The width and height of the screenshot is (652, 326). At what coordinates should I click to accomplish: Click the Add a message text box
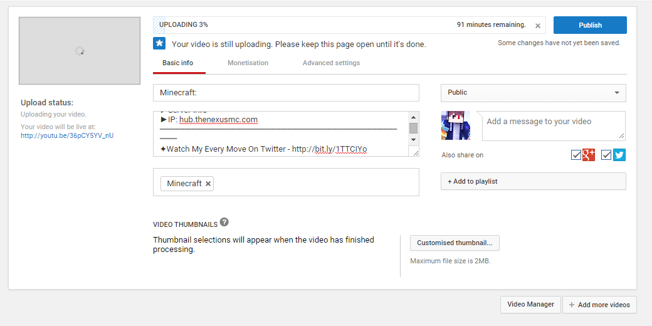point(554,125)
